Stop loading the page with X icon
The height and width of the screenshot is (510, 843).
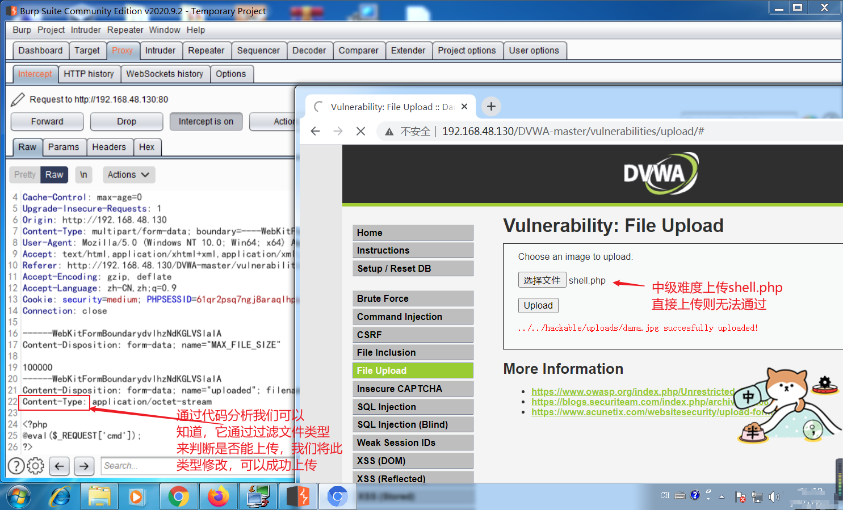pos(360,131)
